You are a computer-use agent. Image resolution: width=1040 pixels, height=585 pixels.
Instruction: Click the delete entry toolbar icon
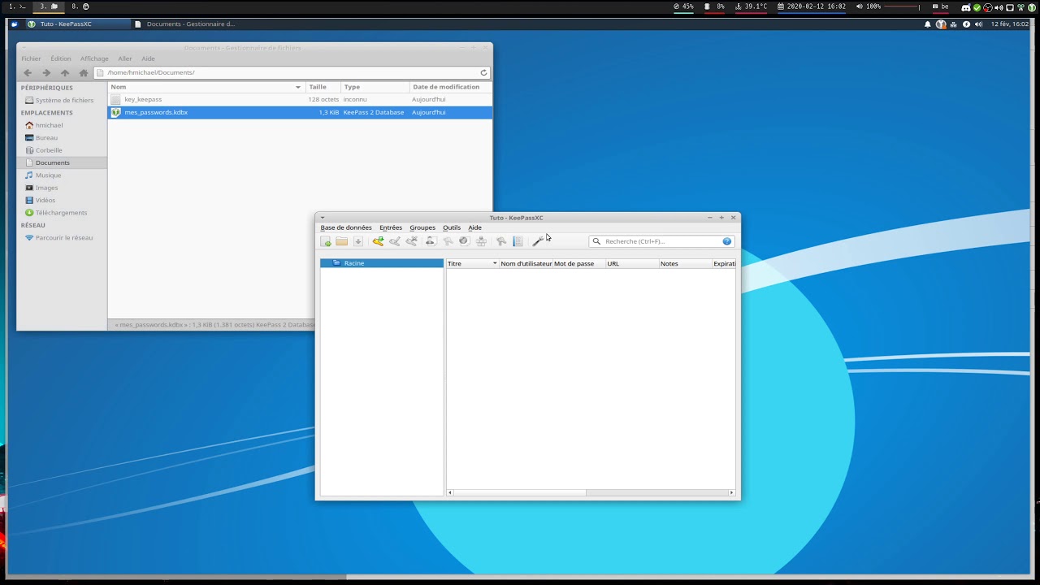pos(412,241)
